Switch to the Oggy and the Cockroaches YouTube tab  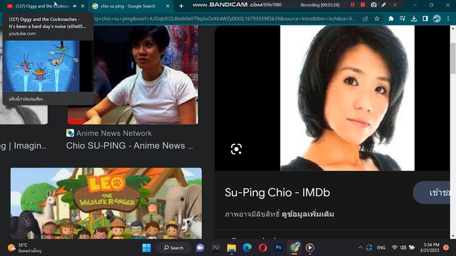click(42, 6)
